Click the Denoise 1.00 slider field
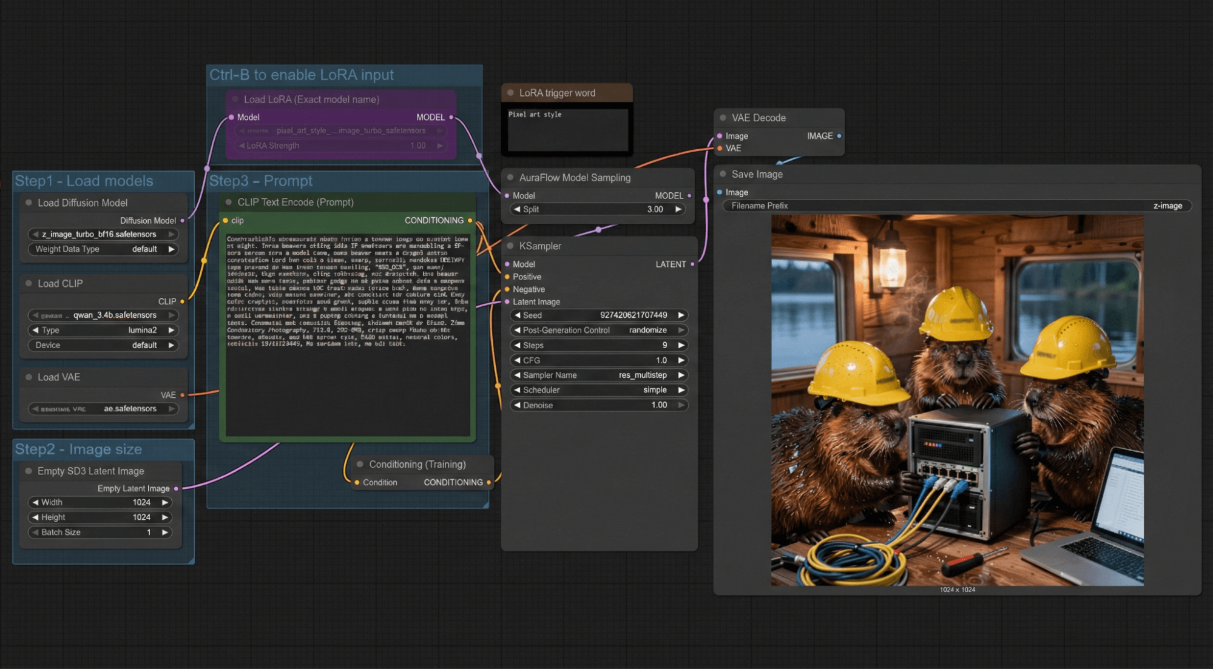The width and height of the screenshot is (1213, 669). [x=599, y=405]
